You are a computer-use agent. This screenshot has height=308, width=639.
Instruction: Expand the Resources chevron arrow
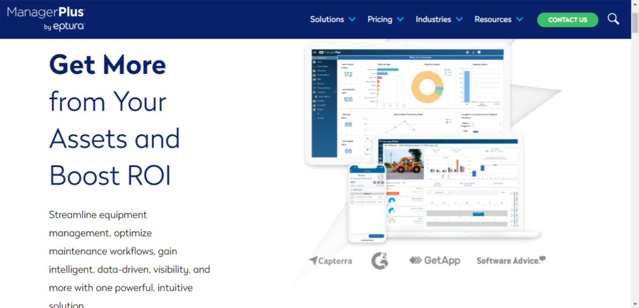click(x=520, y=19)
